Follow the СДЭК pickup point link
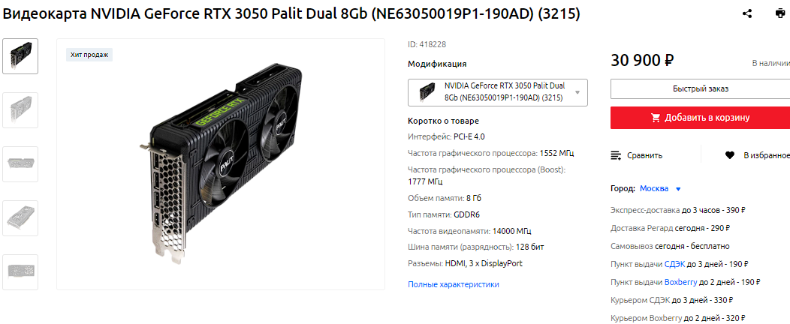This screenshot has height=324, width=790. (x=674, y=264)
